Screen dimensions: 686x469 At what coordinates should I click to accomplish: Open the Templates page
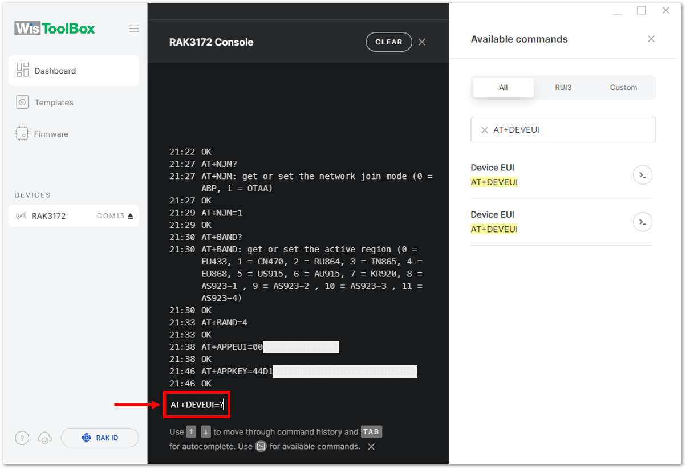tap(54, 103)
